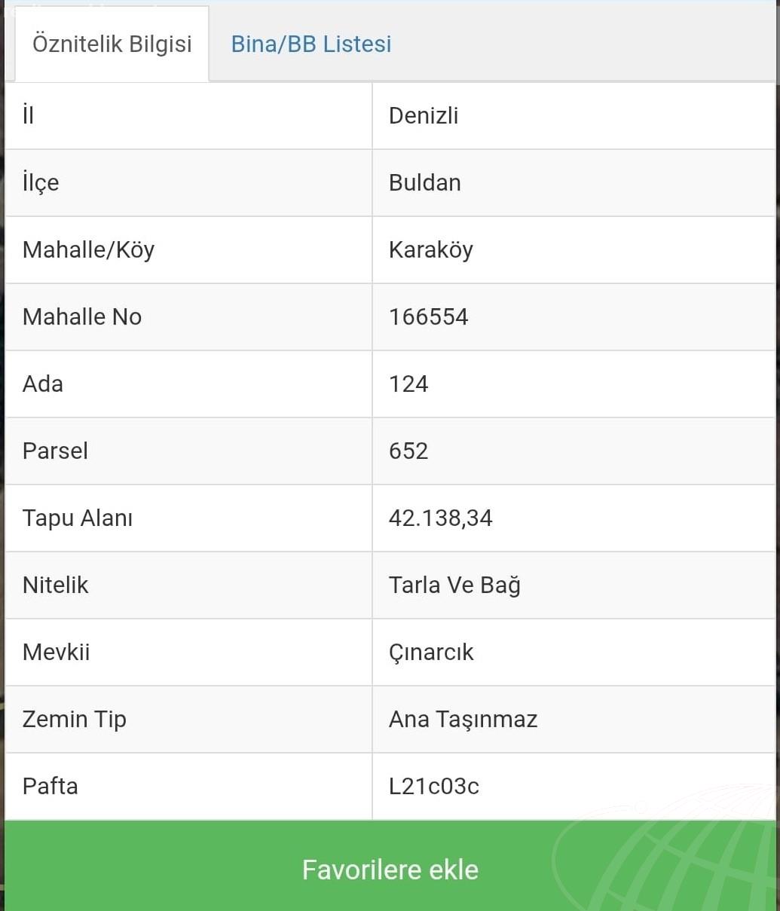Click the Ada value 124
Viewport: 780px width, 911px height.
(x=408, y=384)
